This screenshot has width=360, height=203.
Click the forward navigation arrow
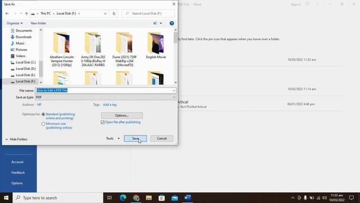15,14
